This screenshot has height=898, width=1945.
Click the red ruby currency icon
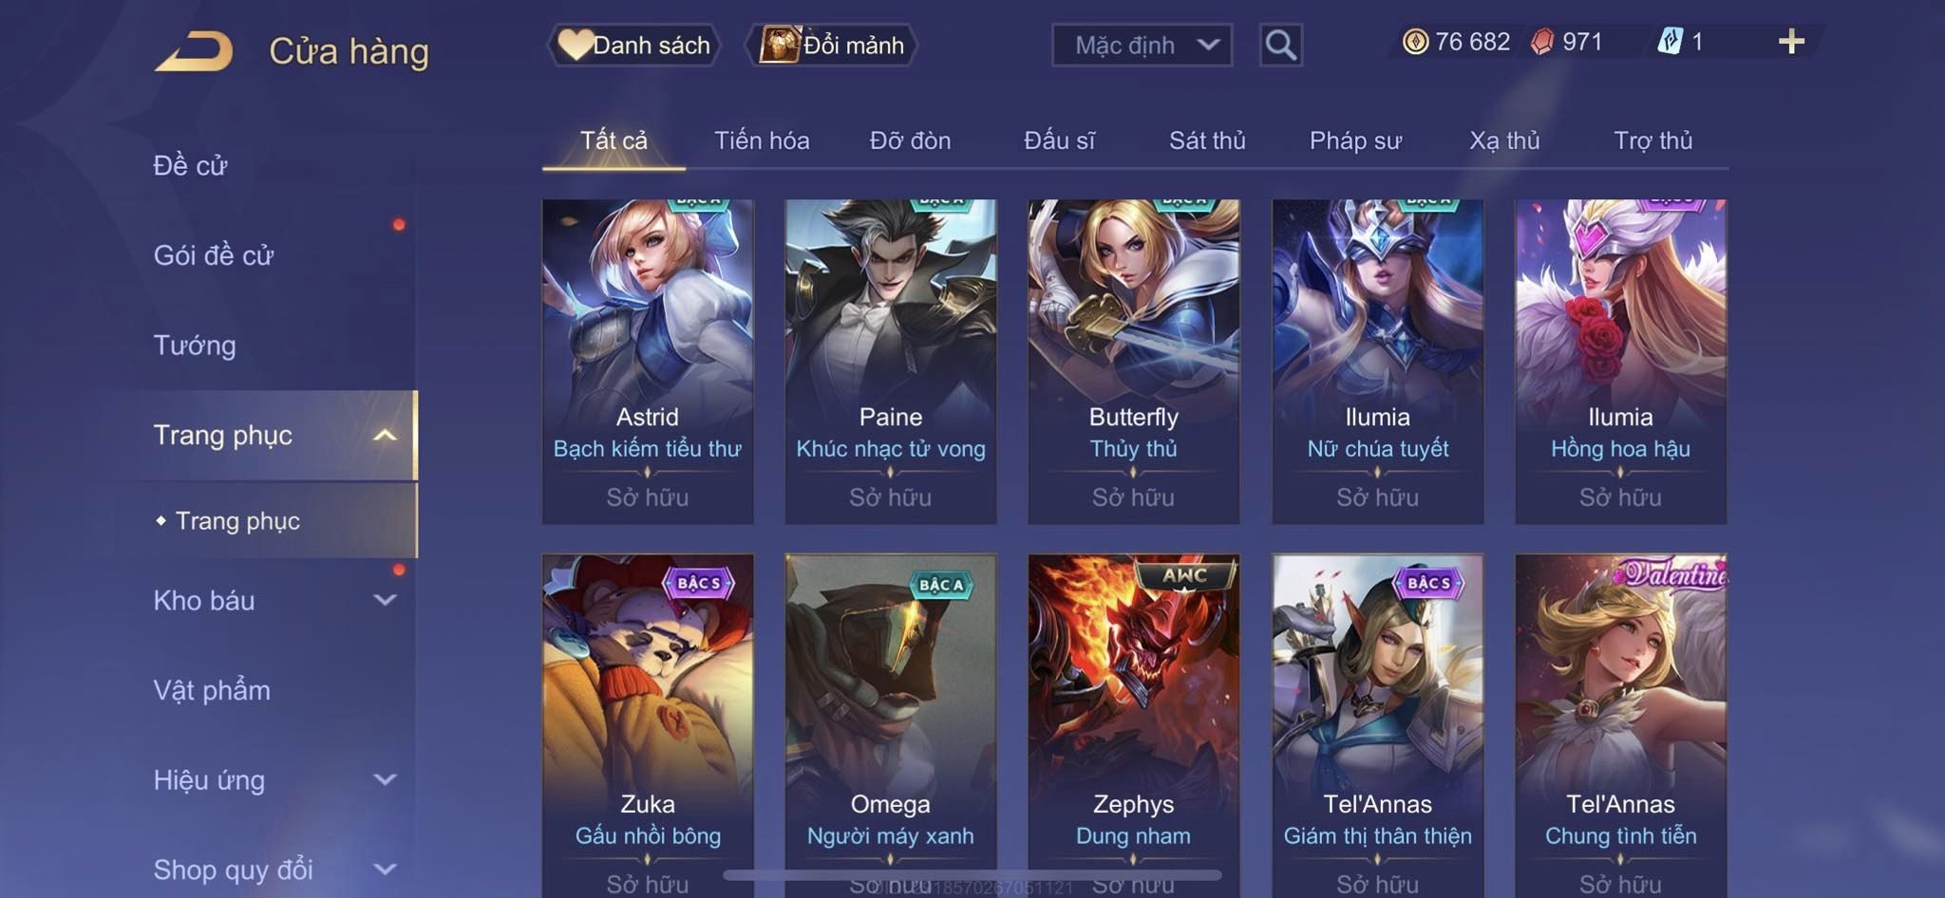(x=1542, y=42)
